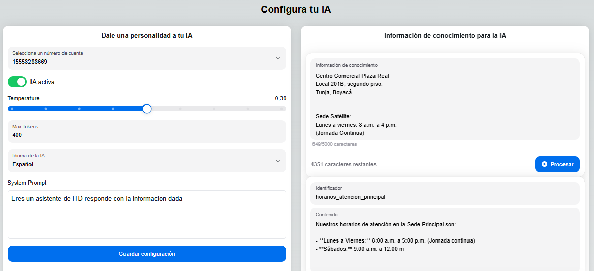Viewport: 594px width, 271px height.
Task: Select the Identificador field horarios_atencion_principal
Action: pos(445,196)
